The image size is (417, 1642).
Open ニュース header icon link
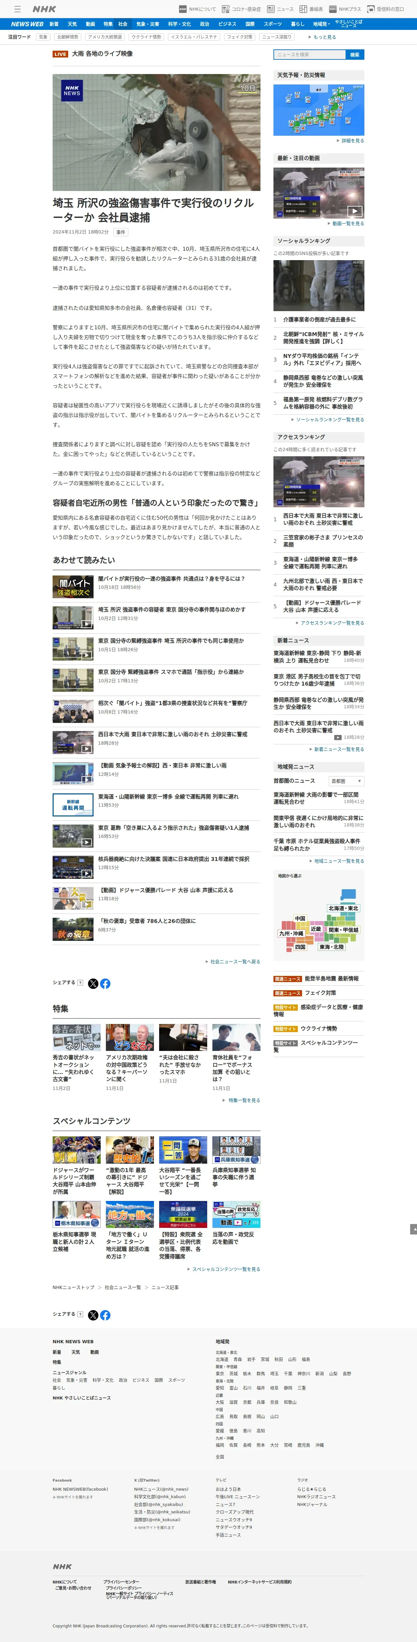280,9
